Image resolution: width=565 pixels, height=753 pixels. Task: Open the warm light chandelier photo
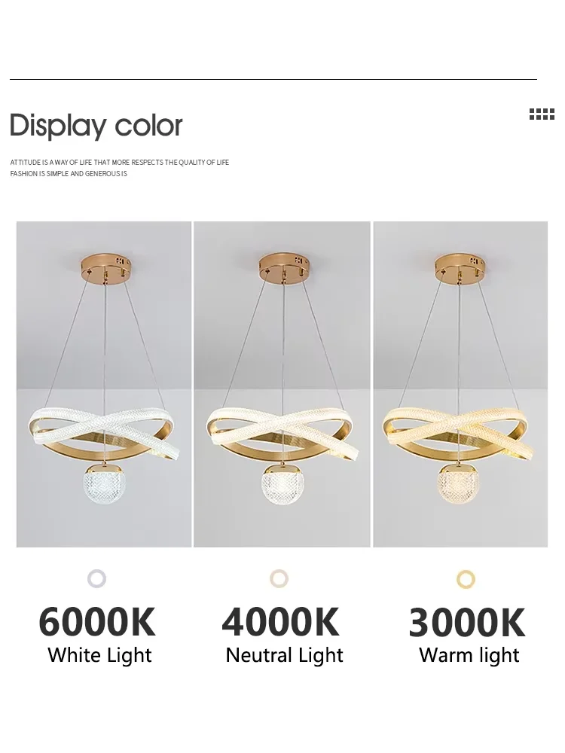click(x=460, y=384)
